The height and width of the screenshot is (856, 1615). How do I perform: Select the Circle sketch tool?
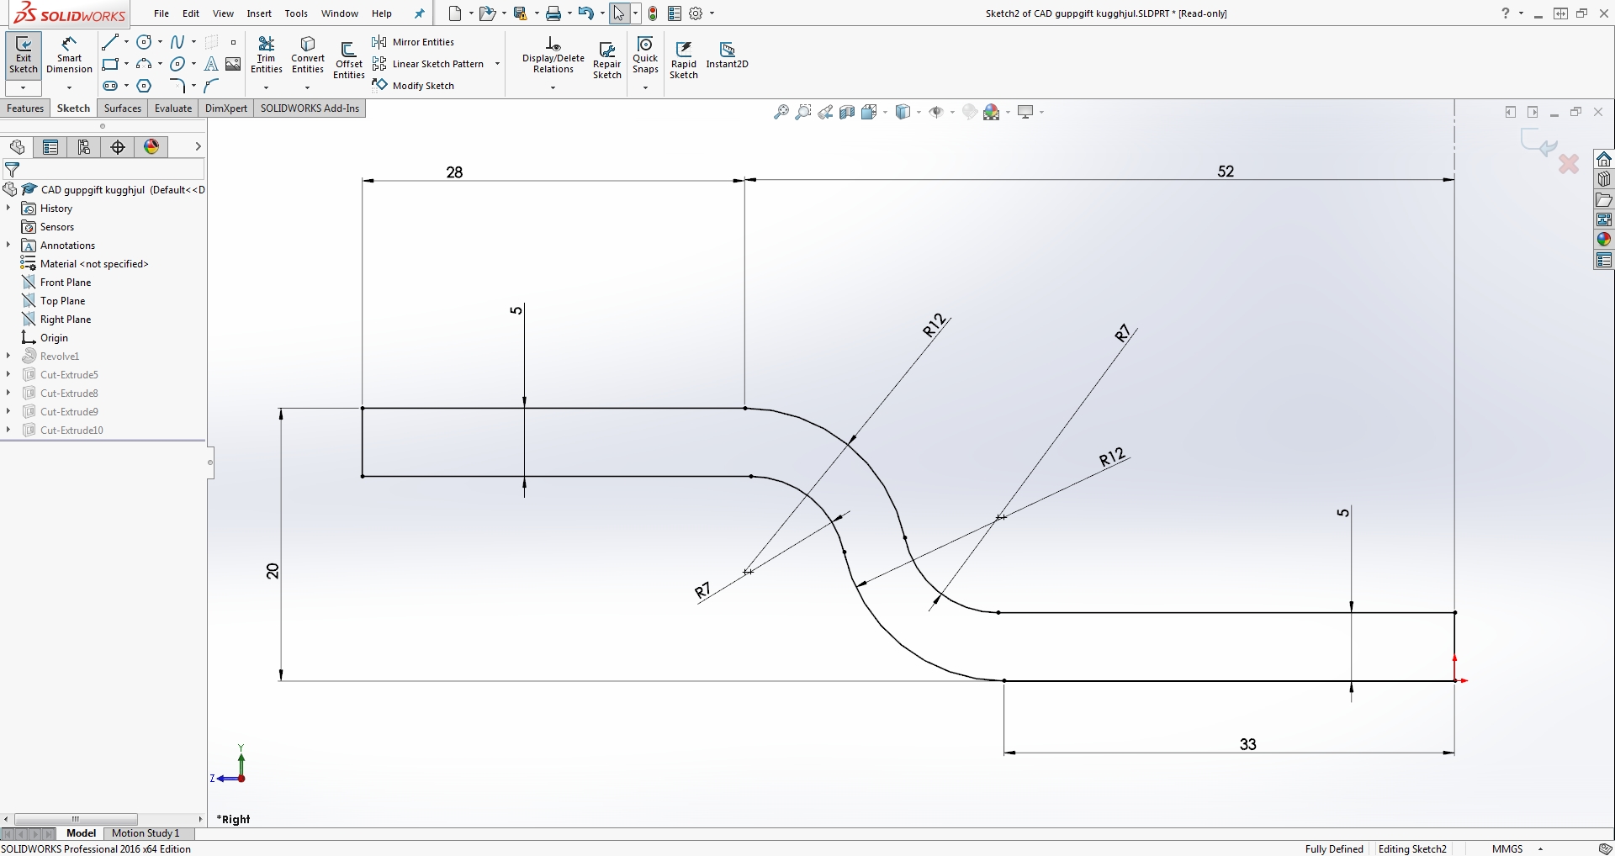pos(144,42)
